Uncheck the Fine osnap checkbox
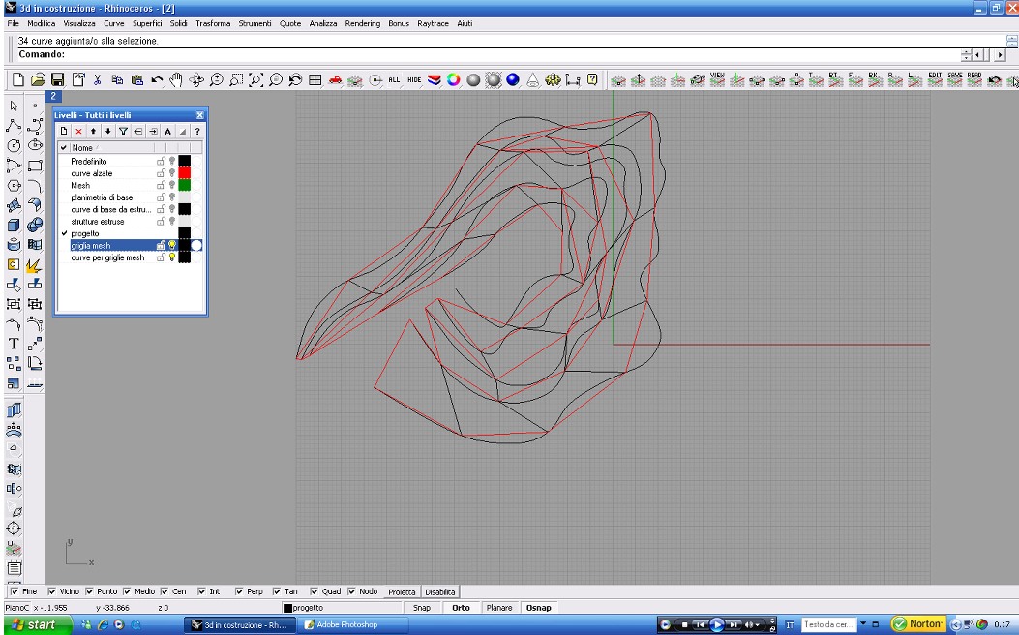This screenshot has width=1019, height=635. [x=14, y=591]
